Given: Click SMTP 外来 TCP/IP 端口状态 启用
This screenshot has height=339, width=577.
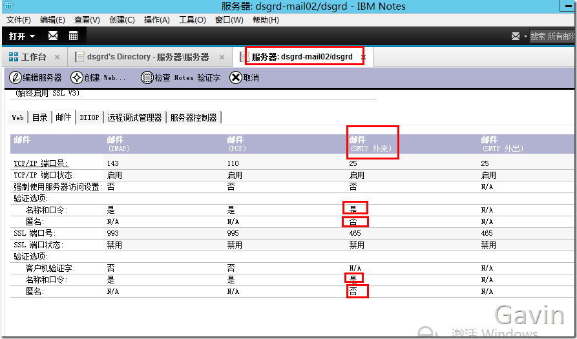Looking at the screenshot, I should pos(357,175).
